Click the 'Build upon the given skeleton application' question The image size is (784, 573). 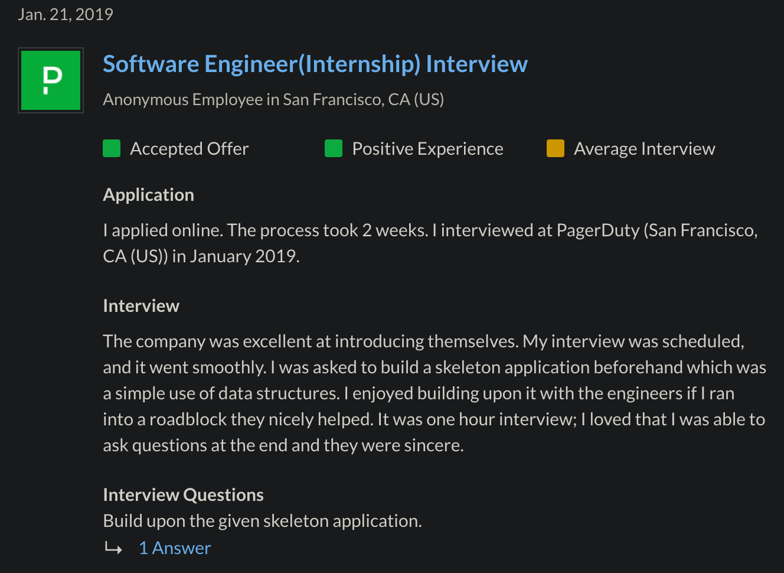tap(262, 521)
